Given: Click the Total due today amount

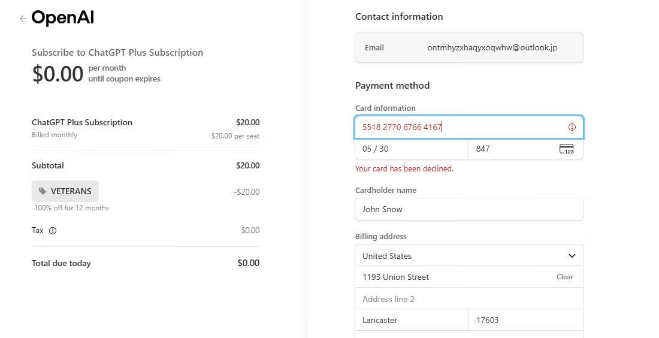Looking at the screenshot, I should (x=248, y=263).
